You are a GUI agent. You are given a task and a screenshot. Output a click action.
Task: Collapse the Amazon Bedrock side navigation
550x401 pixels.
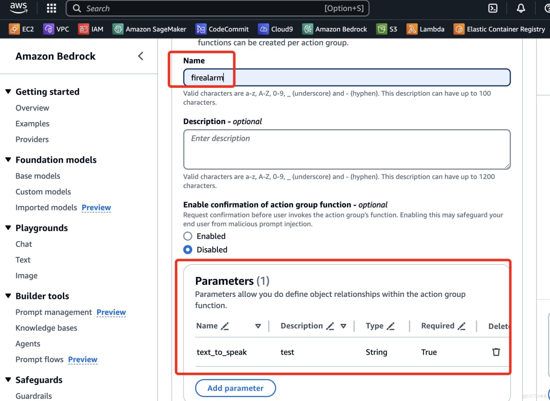click(140, 56)
